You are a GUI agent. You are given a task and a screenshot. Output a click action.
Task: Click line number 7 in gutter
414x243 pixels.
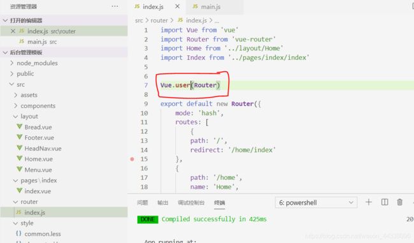[x=146, y=85]
